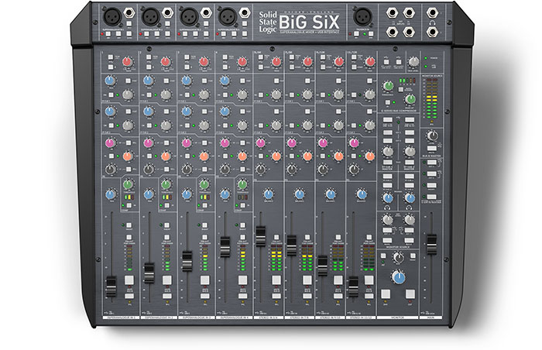Turn Stereo In 9/10 orange EQ knob
The image size is (542, 350).
338,156
